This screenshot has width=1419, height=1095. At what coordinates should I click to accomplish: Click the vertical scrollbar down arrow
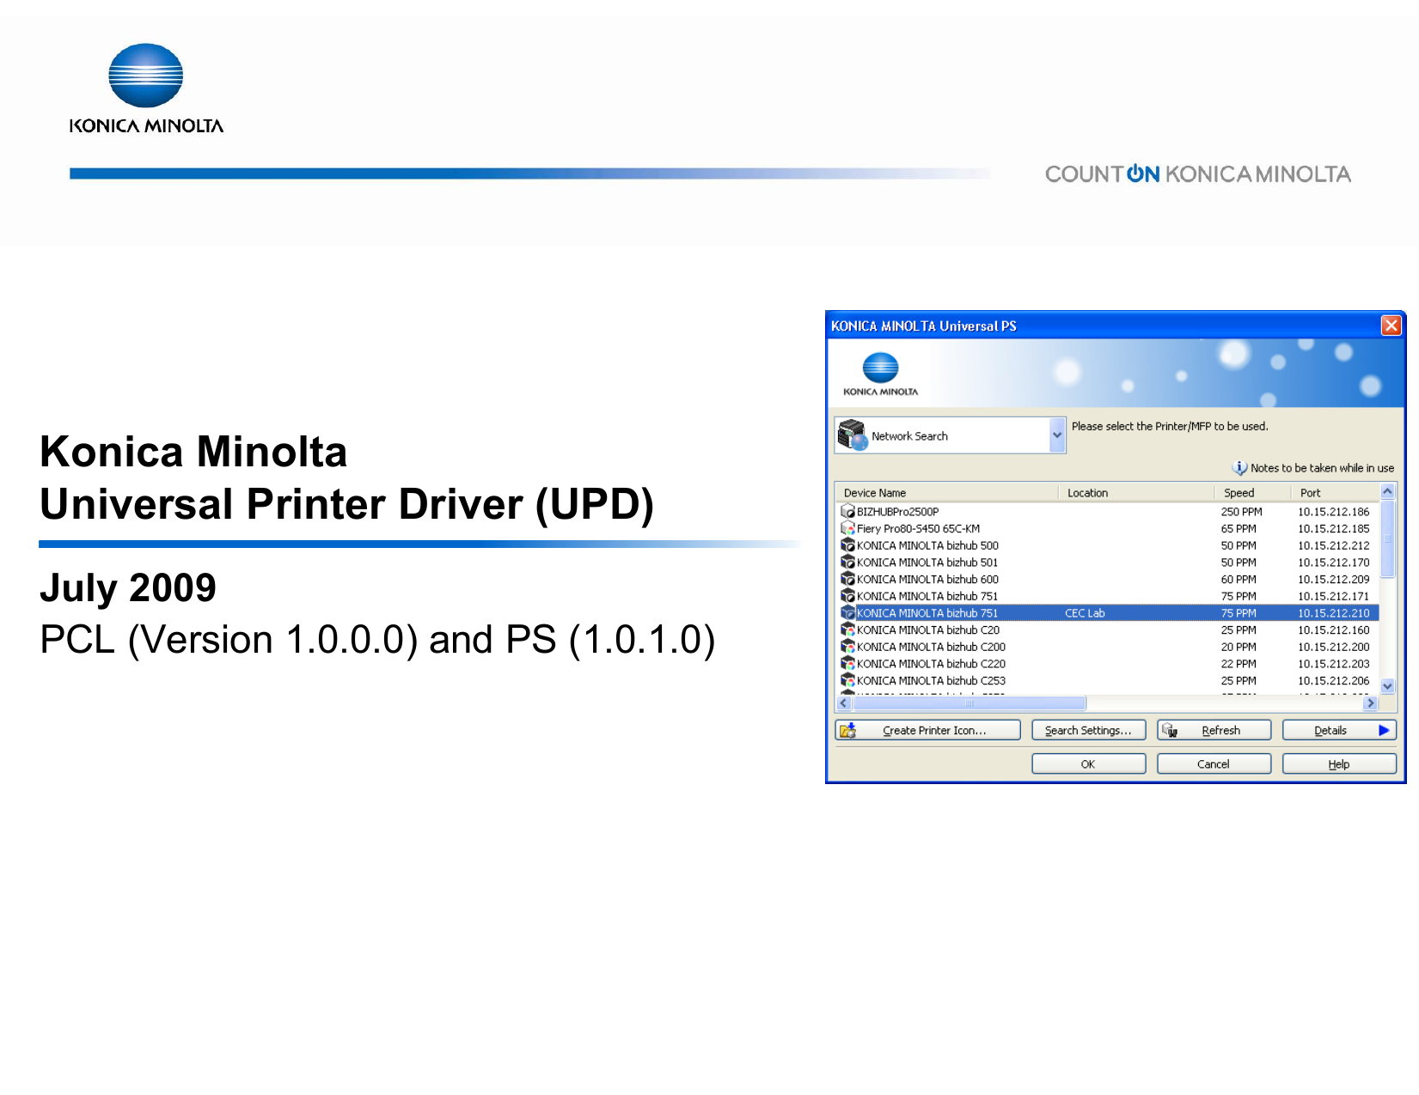coord(1387,686)
